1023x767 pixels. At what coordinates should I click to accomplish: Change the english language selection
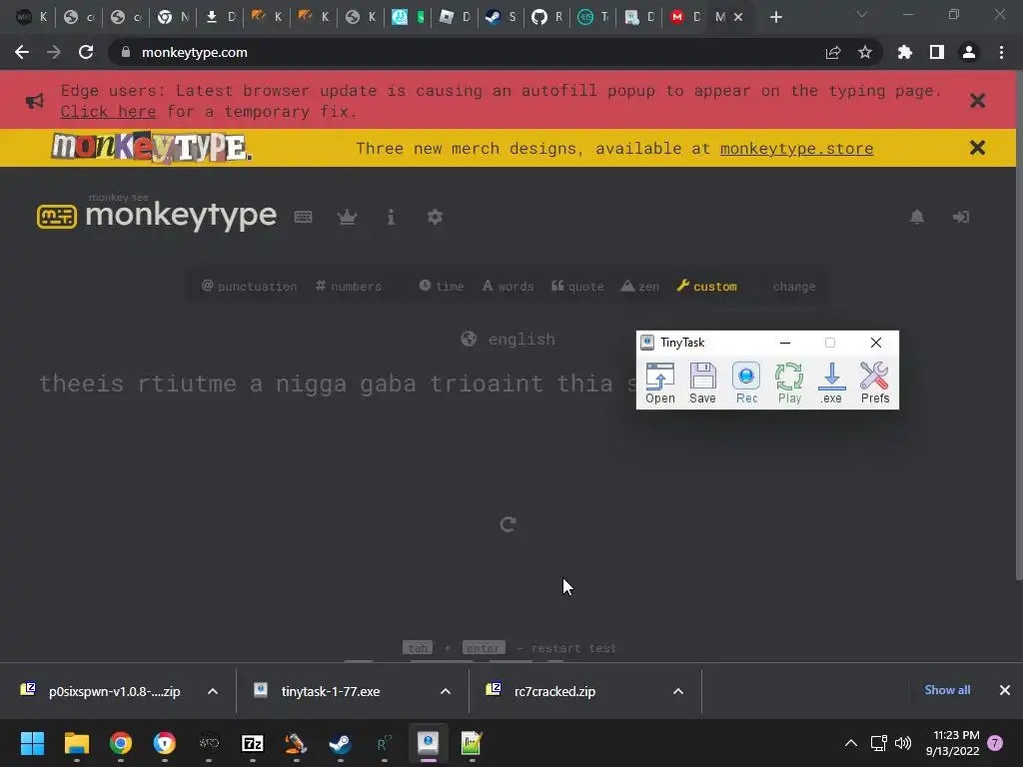(509, 340)
